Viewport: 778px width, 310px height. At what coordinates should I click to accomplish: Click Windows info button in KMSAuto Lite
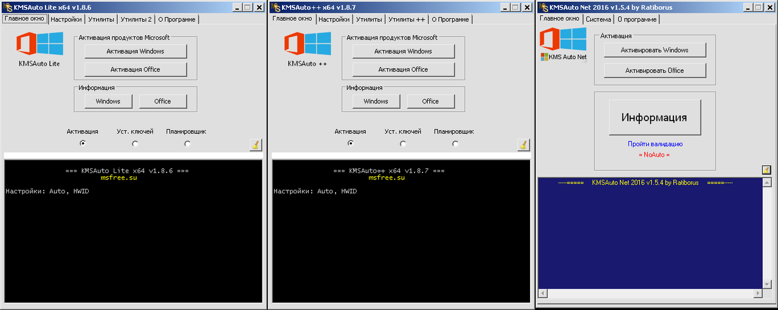coord(108,102)
